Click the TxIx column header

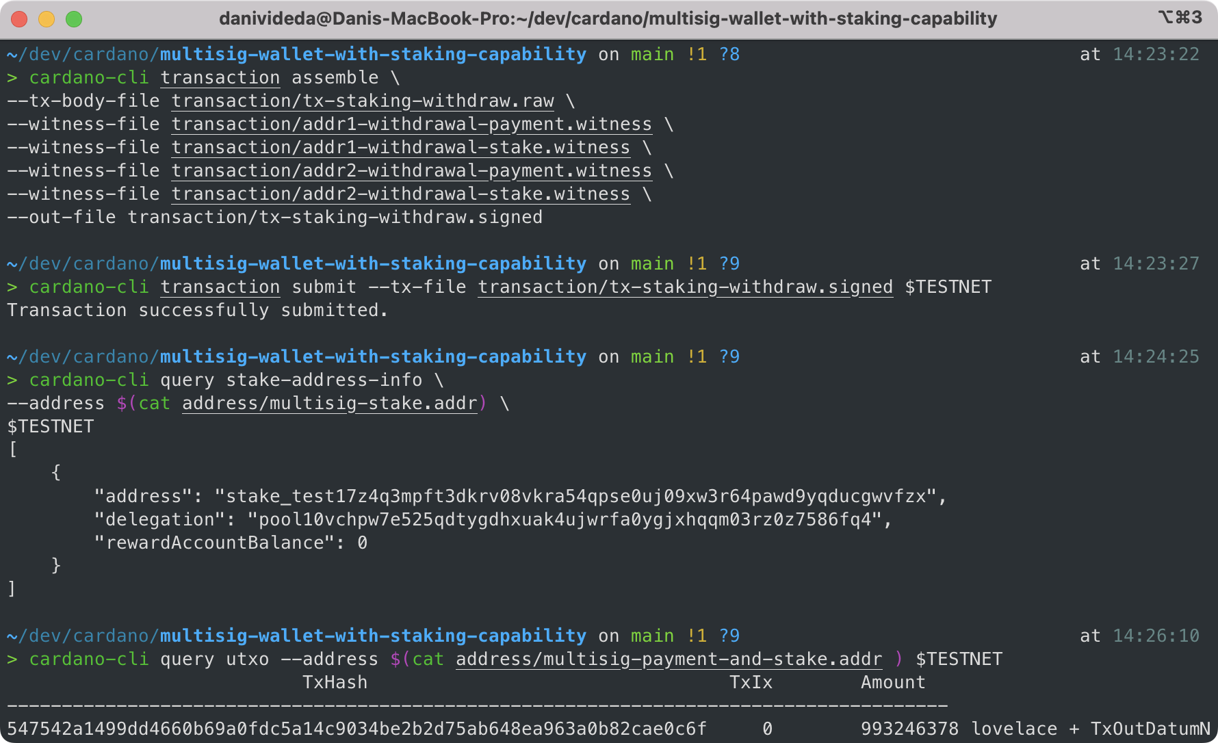(751, 683)
